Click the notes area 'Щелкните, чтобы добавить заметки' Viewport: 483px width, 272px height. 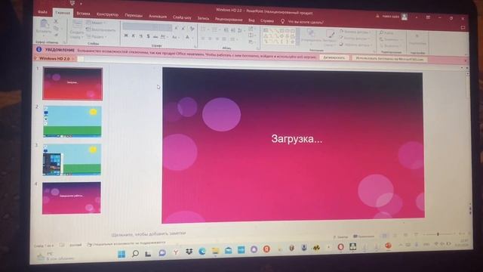click(149, 234)
